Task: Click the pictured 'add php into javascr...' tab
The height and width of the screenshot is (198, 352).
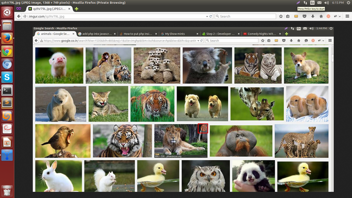Action: pyautogui.click(x=97, y=34)
